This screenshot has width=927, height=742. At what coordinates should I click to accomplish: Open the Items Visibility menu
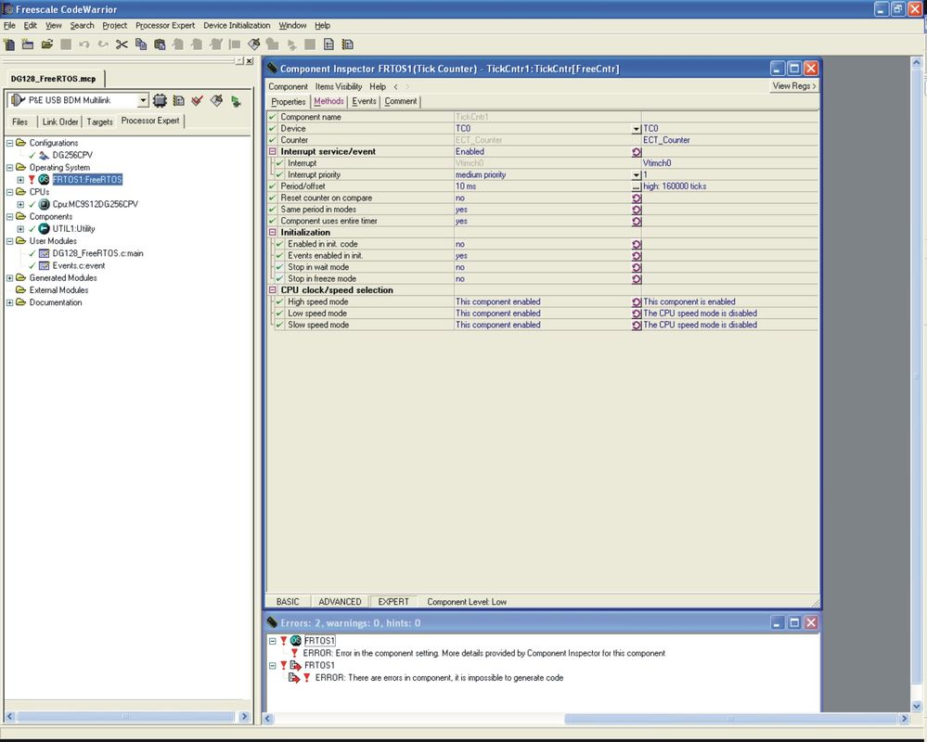tap(338, 86)
